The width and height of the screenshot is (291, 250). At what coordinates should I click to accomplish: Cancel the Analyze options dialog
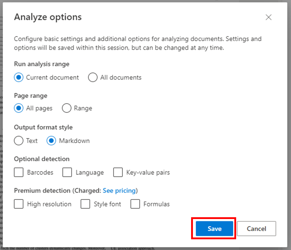[256, 229]
